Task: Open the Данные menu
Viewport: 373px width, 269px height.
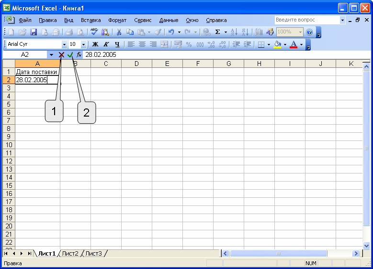Action: click(169, 20)
